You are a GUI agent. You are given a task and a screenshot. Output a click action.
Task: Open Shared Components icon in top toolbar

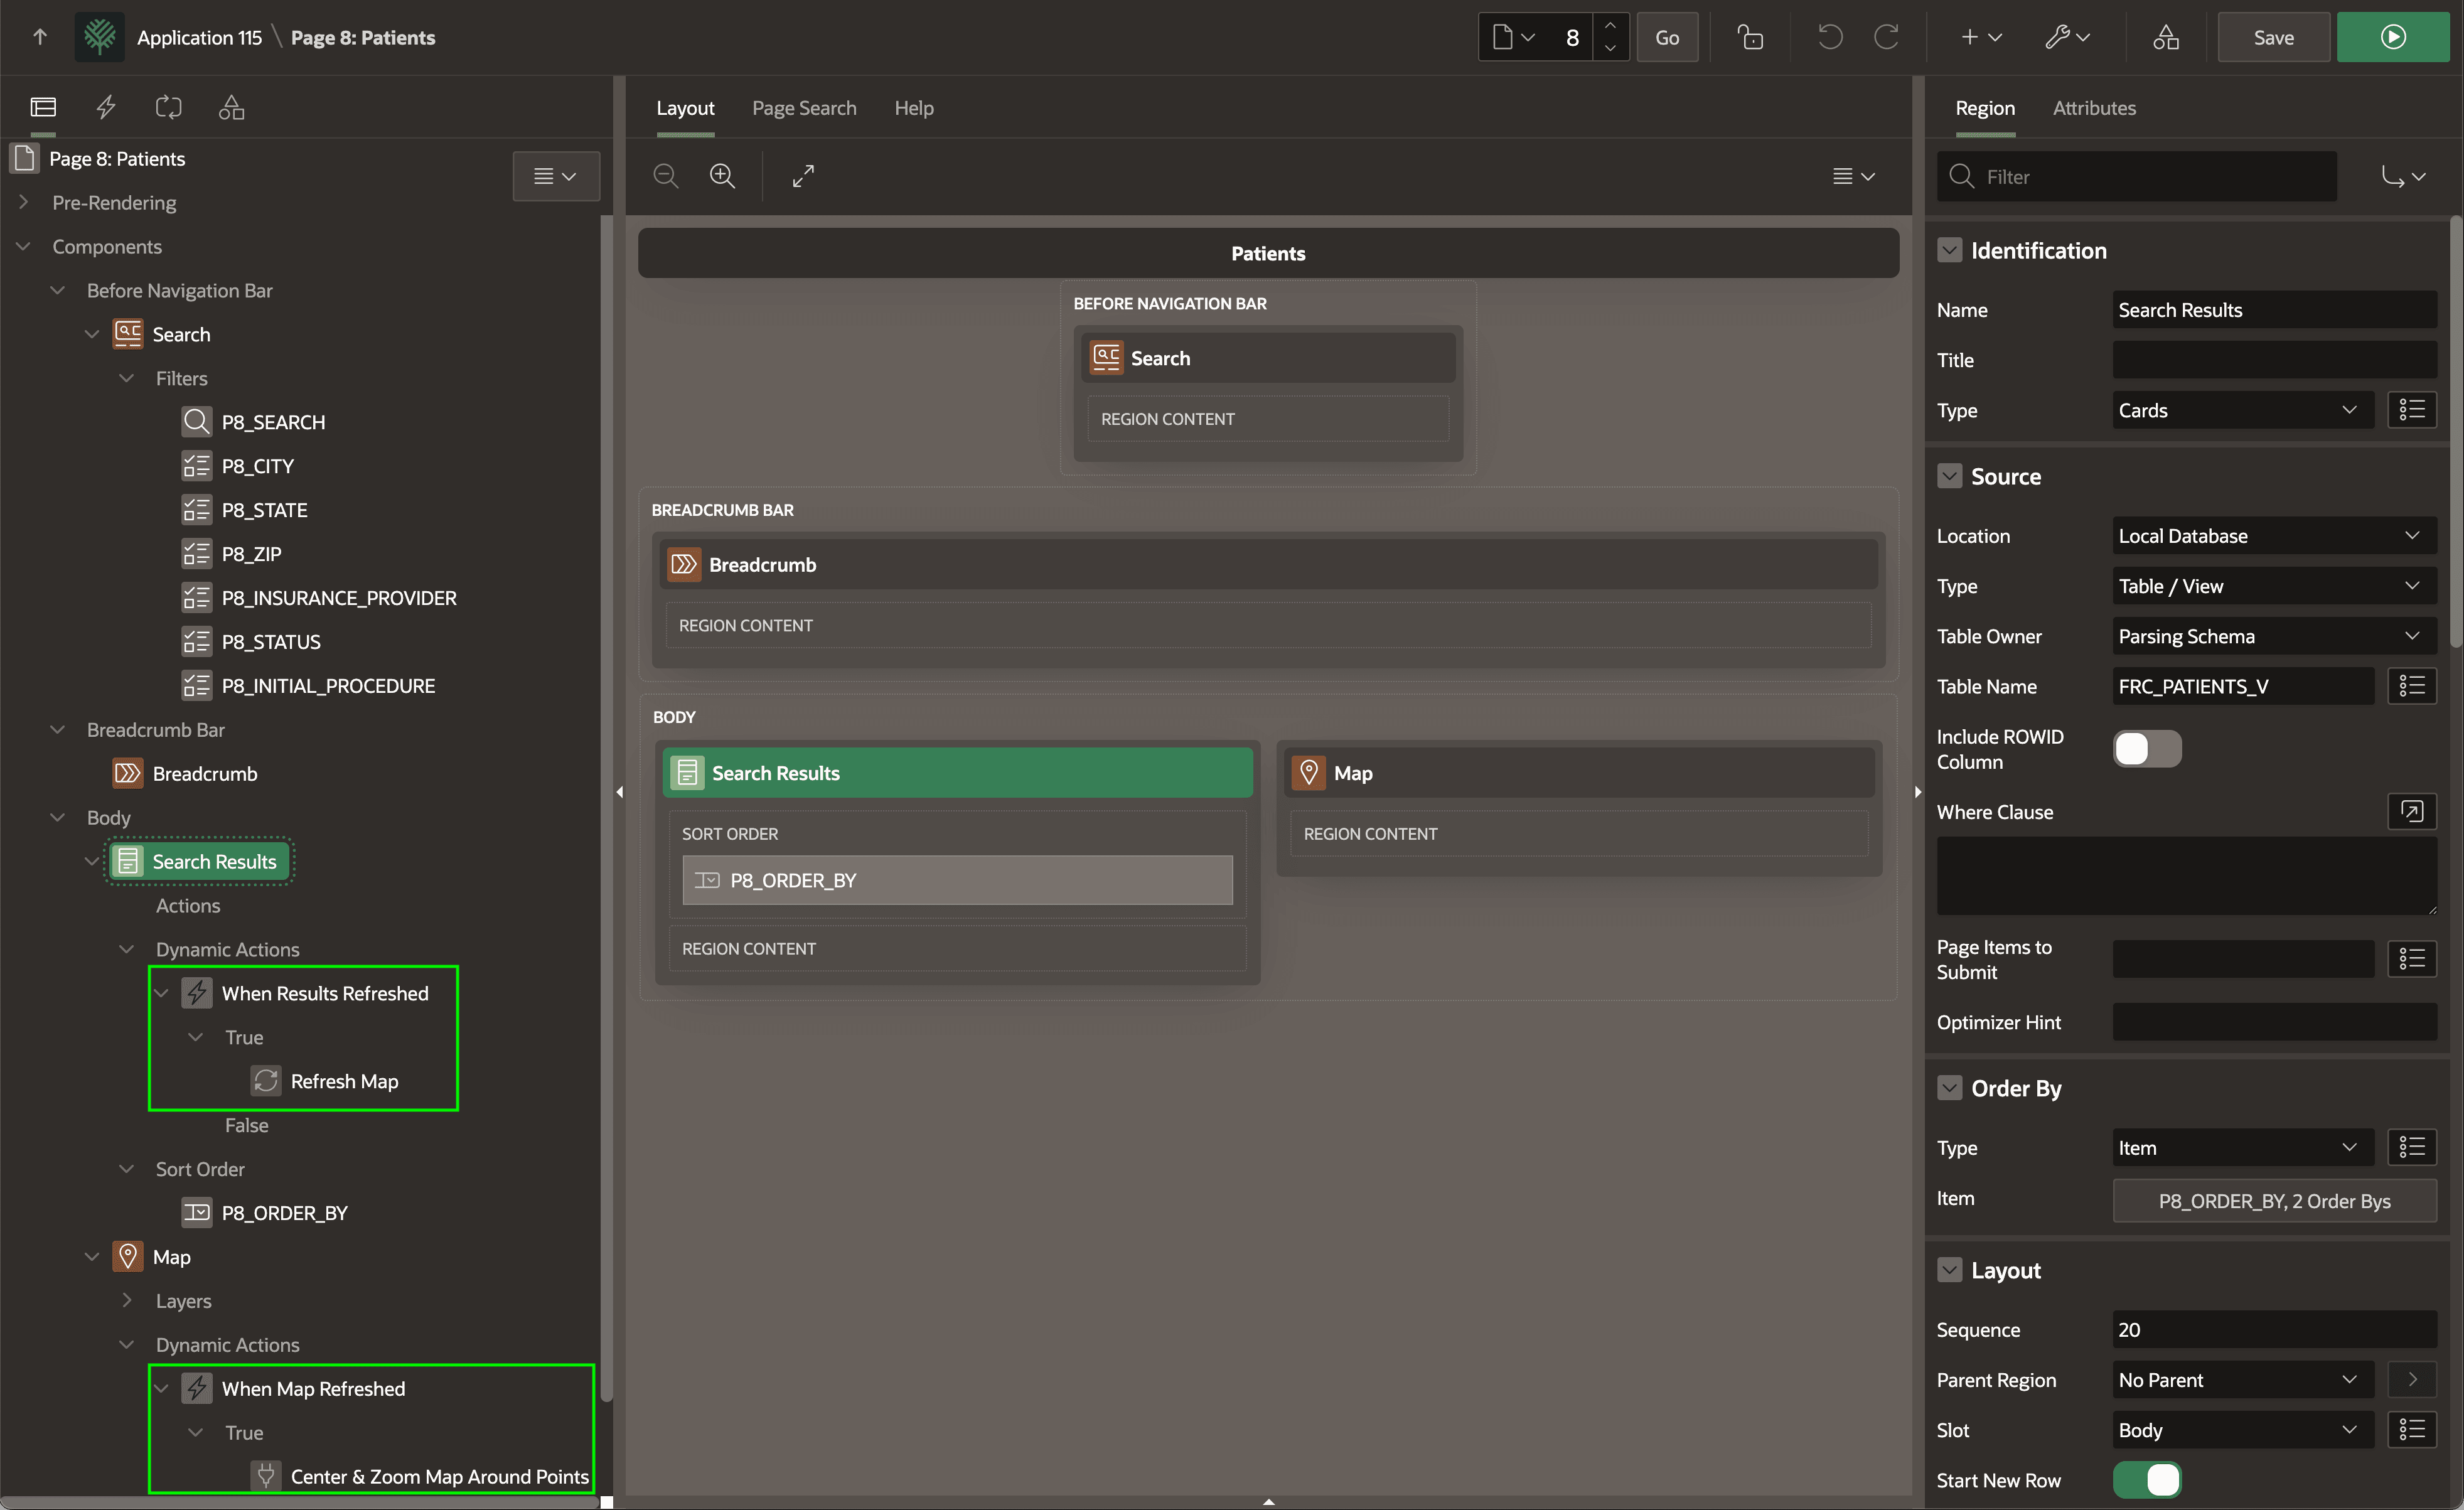(2166, 37)
